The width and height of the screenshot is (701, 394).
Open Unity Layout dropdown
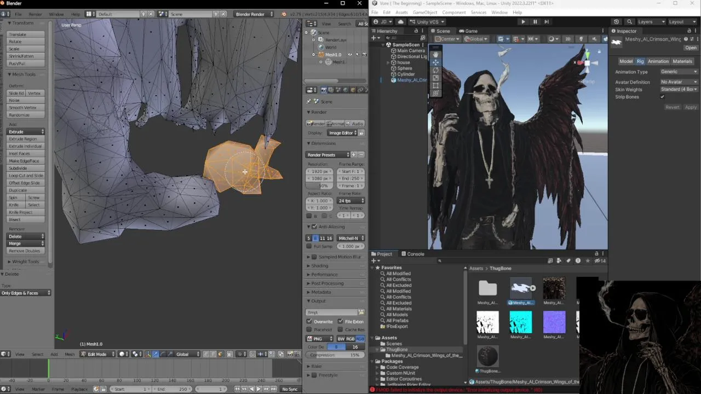point(682,22)
